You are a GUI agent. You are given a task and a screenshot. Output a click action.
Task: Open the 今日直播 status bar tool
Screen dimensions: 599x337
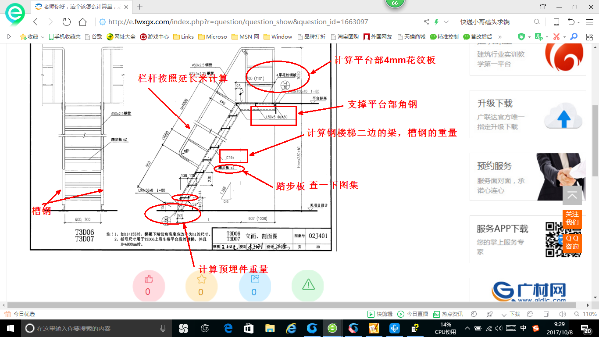coord(413,314)
